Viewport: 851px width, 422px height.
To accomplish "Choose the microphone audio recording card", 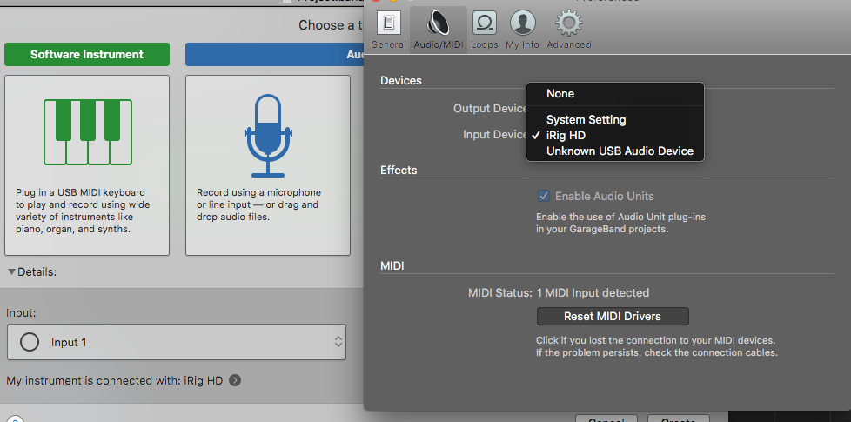I will click(268, 165).
